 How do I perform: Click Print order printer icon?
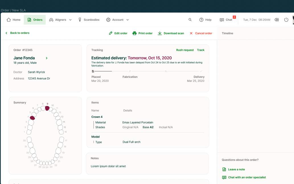click(x=135, y=33)
